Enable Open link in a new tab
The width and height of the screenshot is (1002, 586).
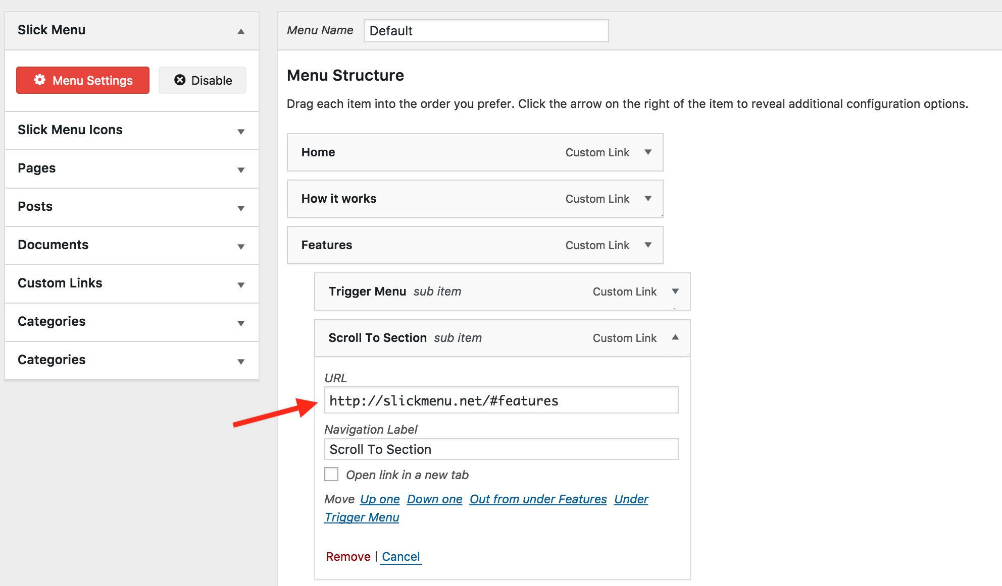[331, 474]
